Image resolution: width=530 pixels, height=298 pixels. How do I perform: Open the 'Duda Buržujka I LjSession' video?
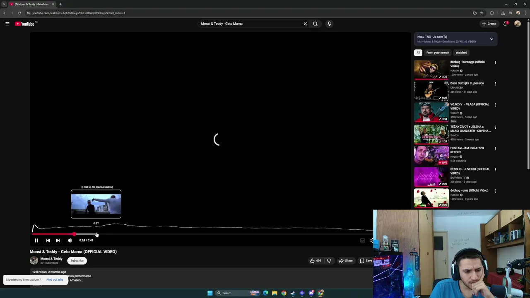click(431, 91)
